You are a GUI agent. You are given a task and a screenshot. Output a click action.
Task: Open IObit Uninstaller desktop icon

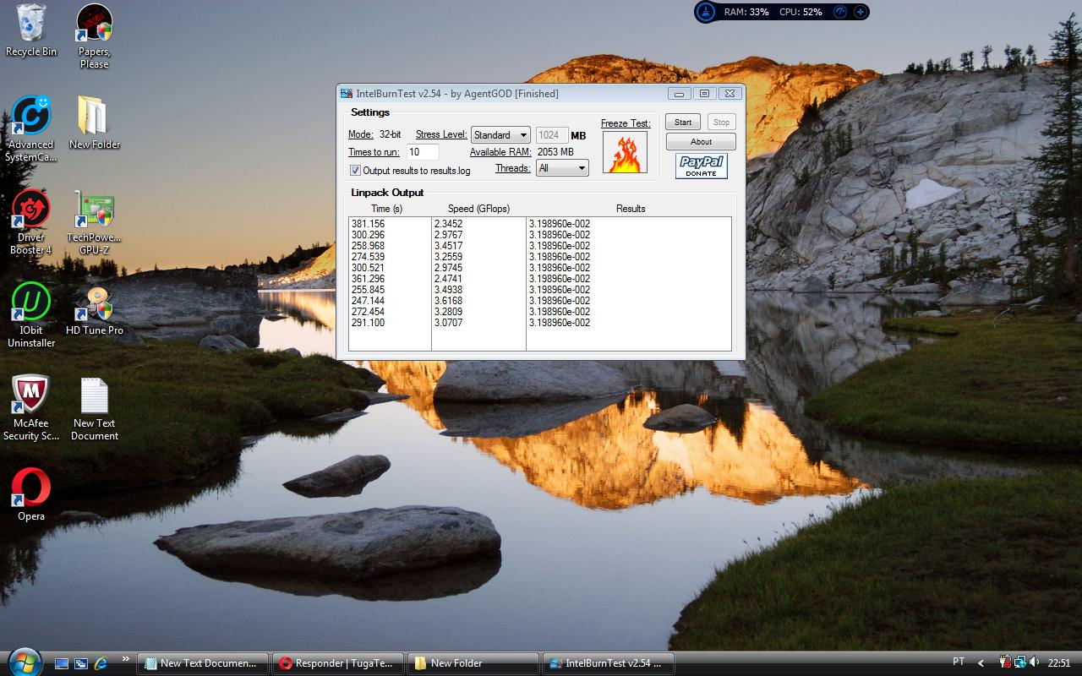pos(31,303)
